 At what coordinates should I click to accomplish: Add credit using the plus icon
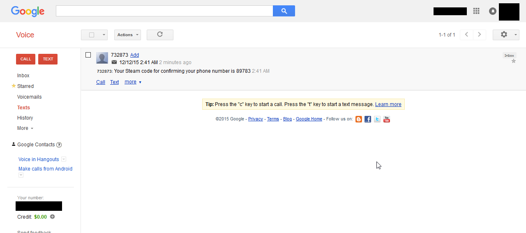click(53, 217)
